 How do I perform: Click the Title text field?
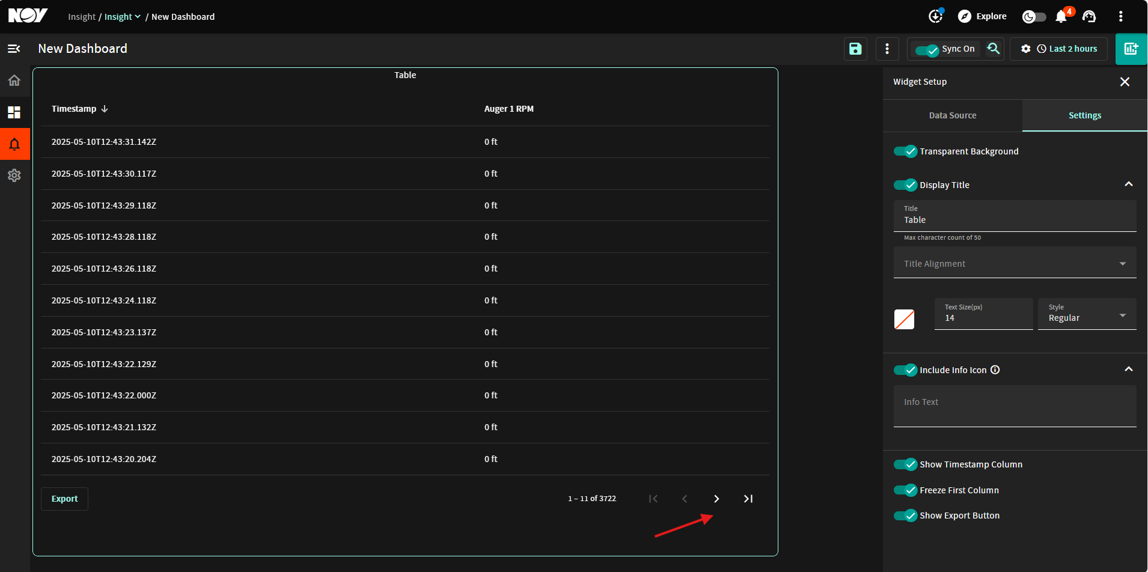tap(1015, 216)
